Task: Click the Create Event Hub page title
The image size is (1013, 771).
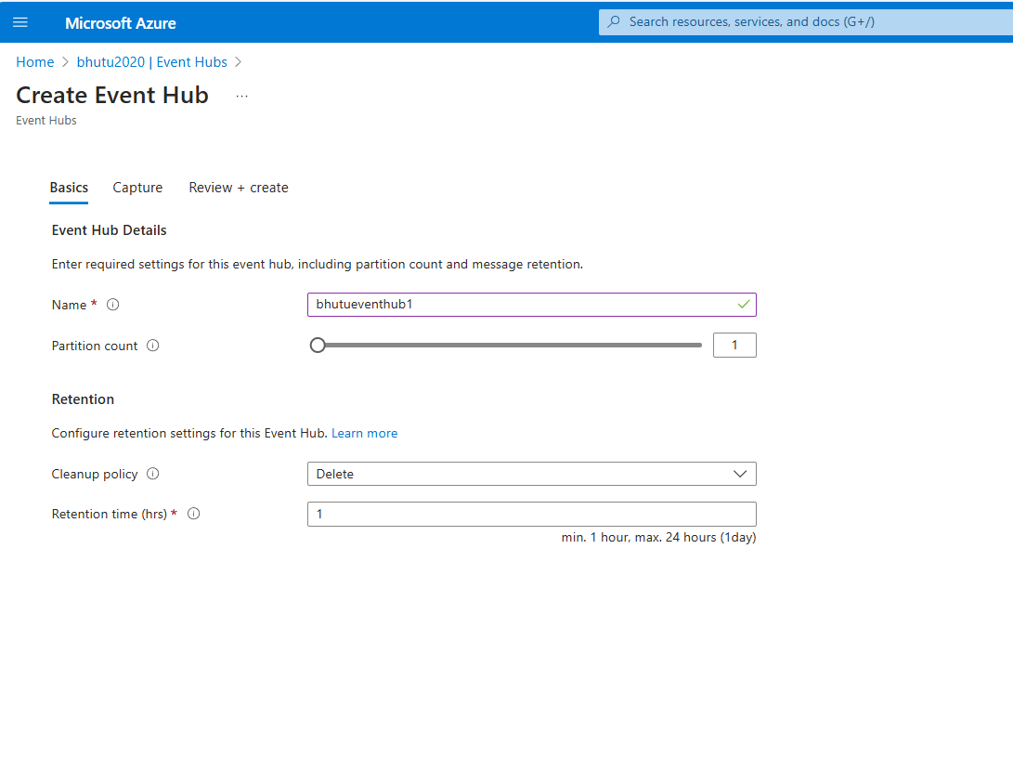Action: tap(112, 95)
